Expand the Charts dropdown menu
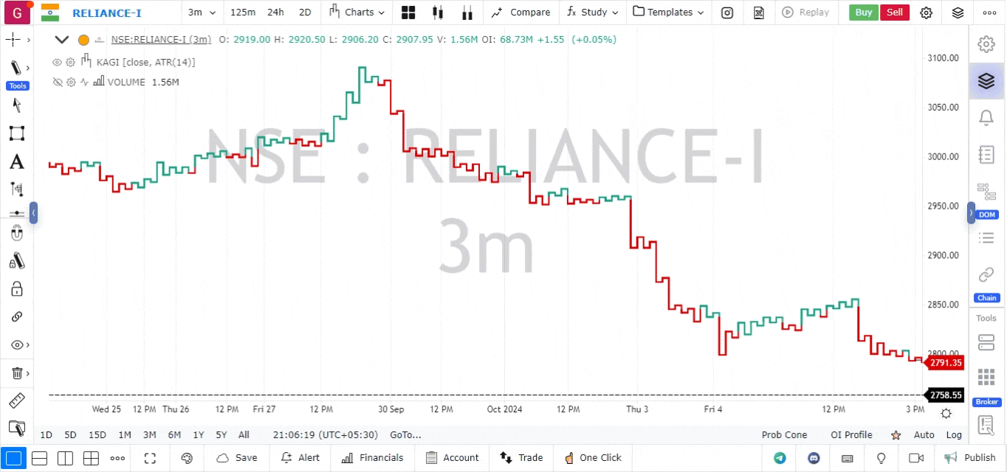The width and height of the screenshot is (1007, 472). click(357, 13)
